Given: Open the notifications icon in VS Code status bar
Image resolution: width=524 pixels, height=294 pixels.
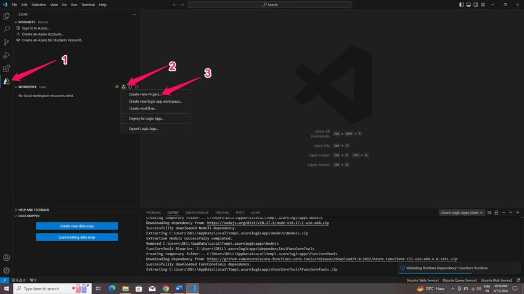Looking at the screenshot, I should 518,280.
